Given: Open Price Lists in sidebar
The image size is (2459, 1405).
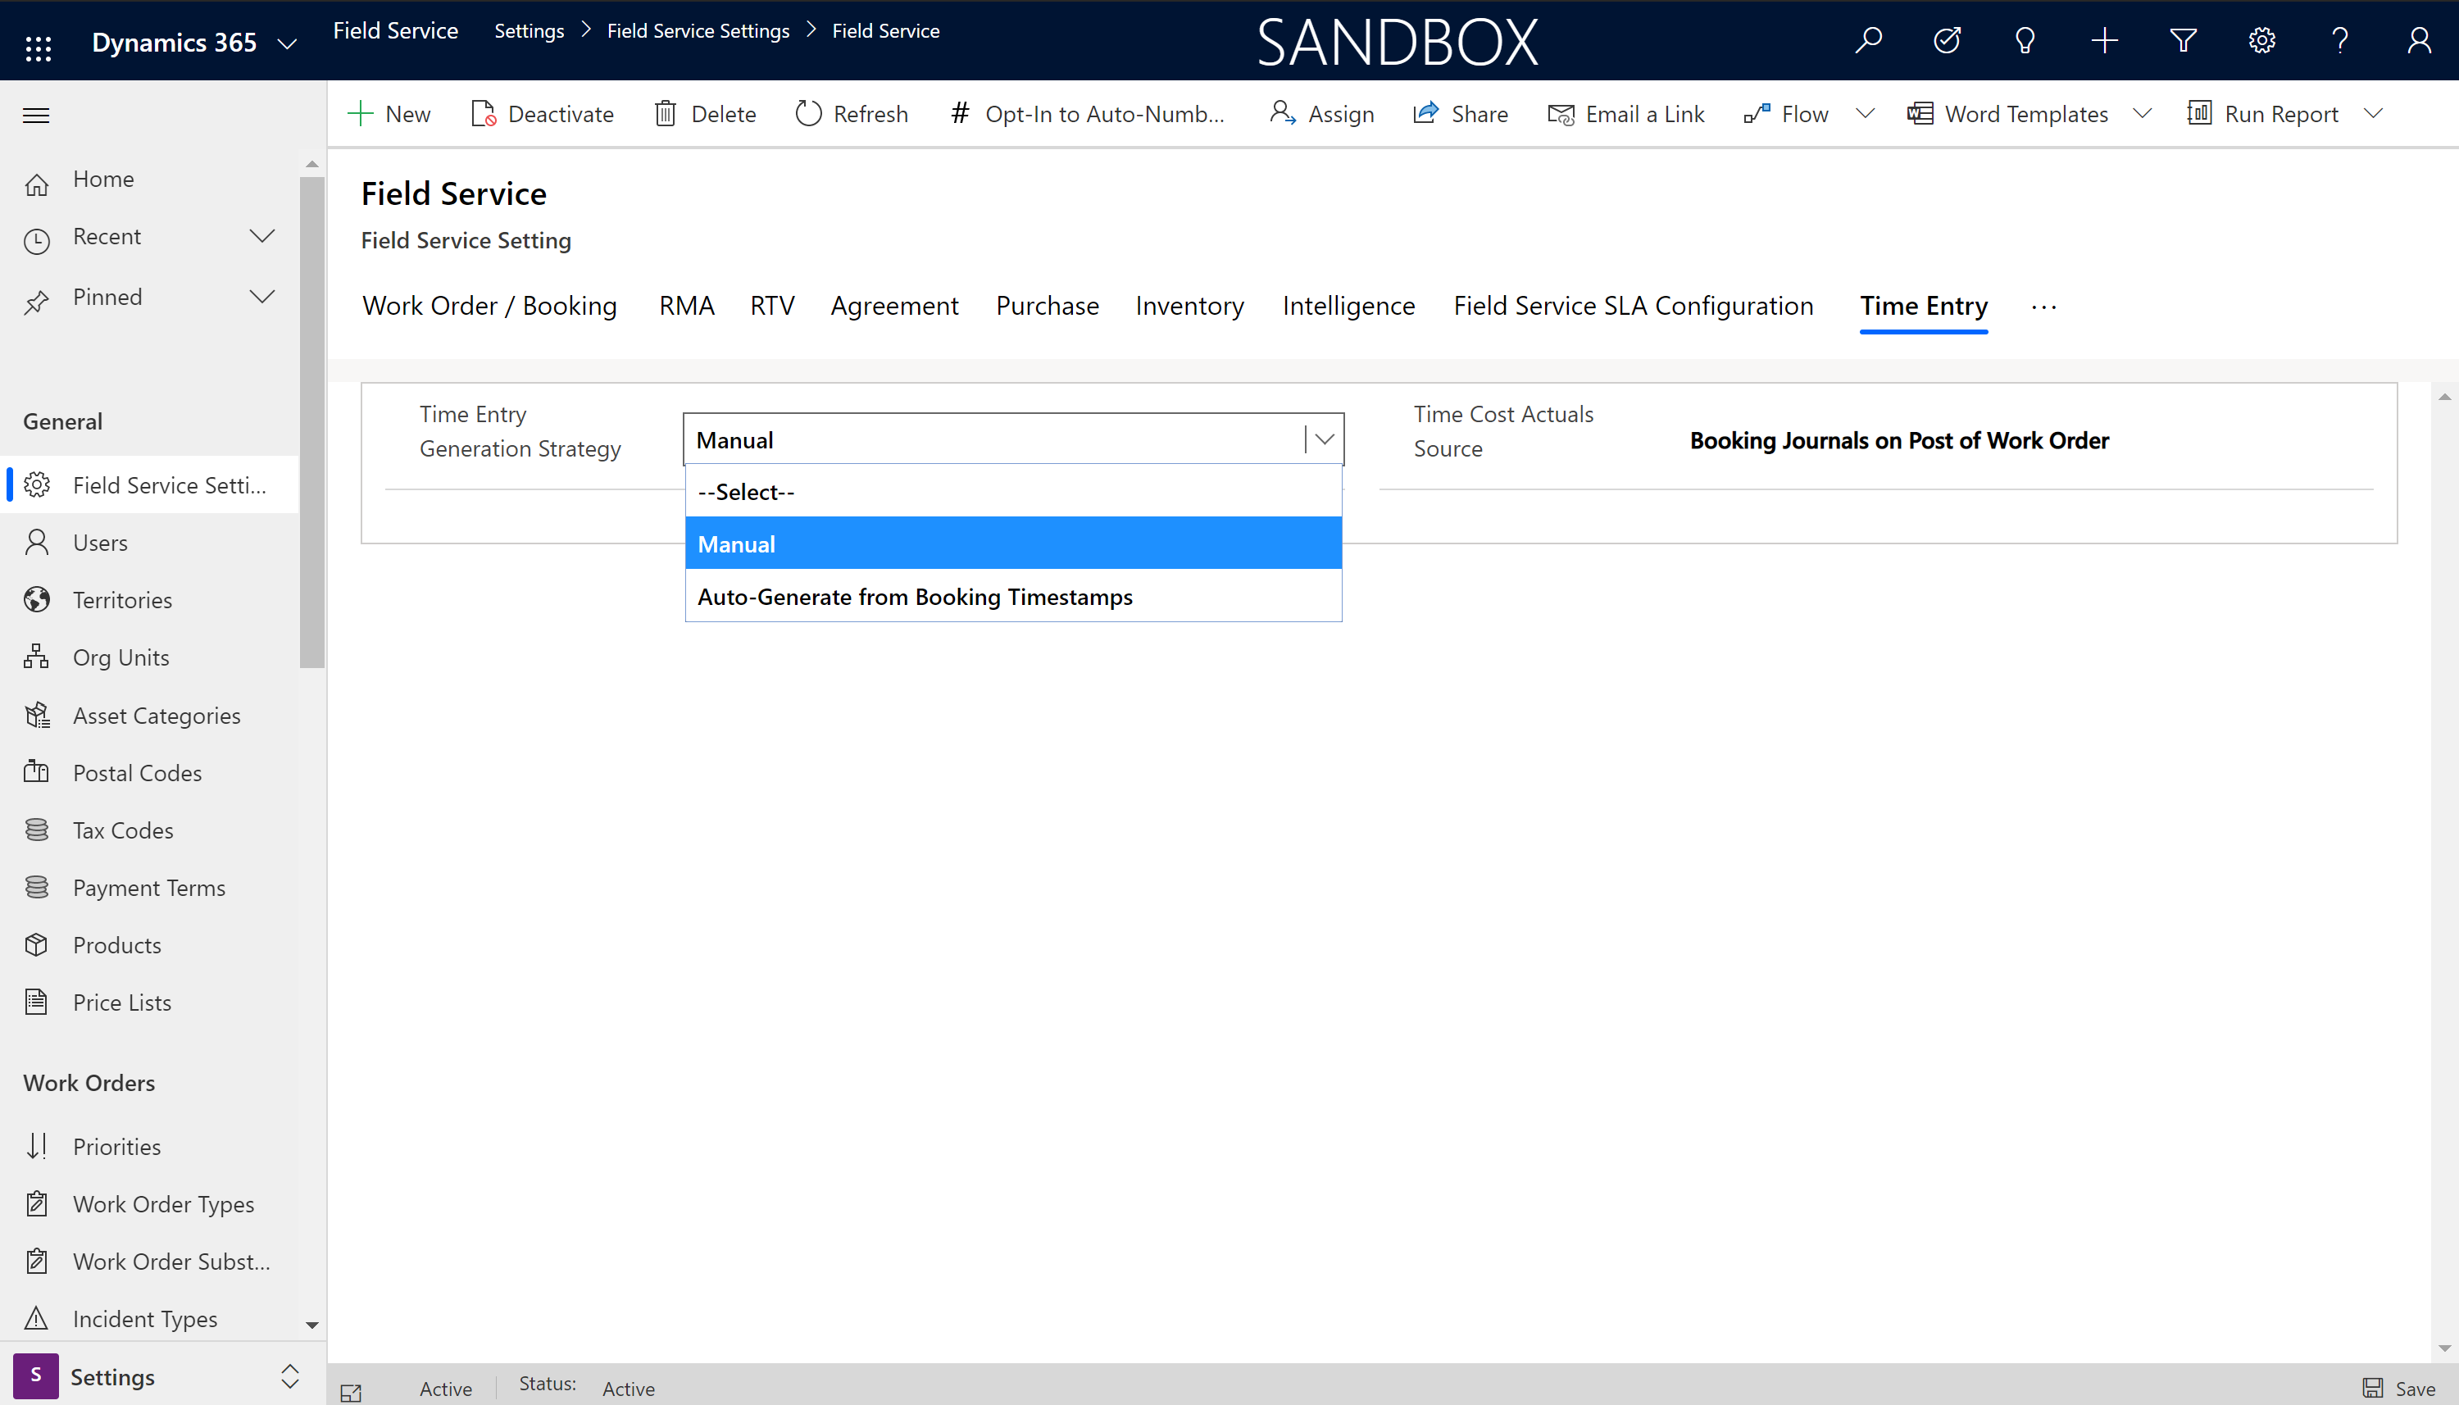Looking at the screenshot, I should pyautogui.click(x=149, y=1003).
